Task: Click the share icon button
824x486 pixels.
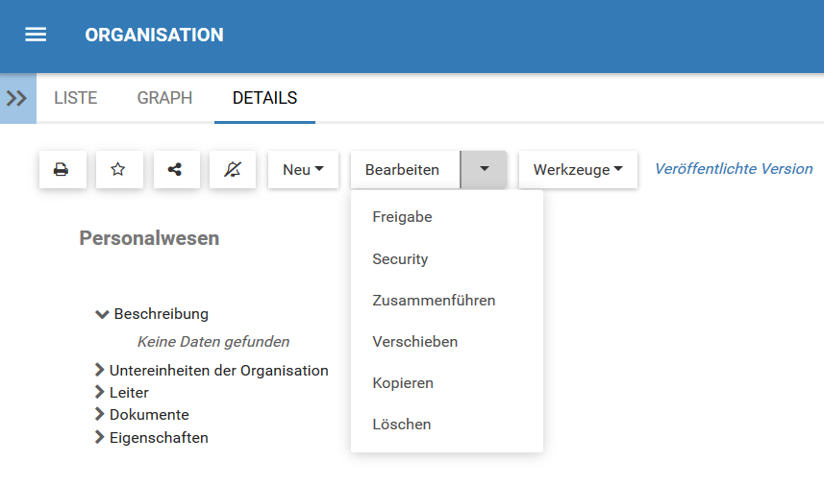Action: coord(175,170)
